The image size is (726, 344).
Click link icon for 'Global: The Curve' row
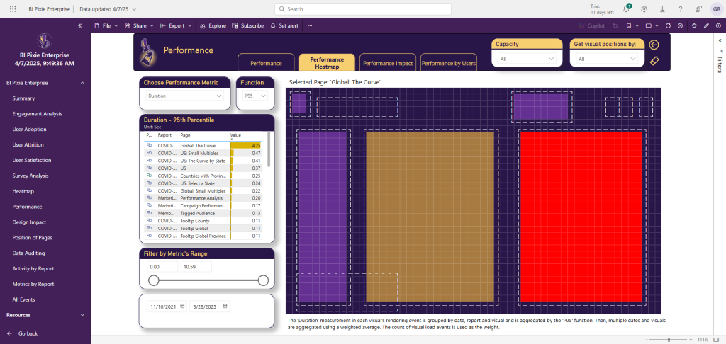149,145
